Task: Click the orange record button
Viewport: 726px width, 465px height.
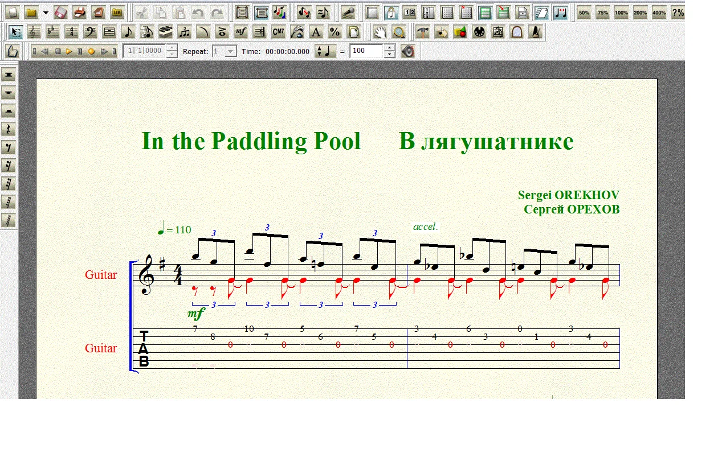Action: pyautogui.click(x=91, y=51)
